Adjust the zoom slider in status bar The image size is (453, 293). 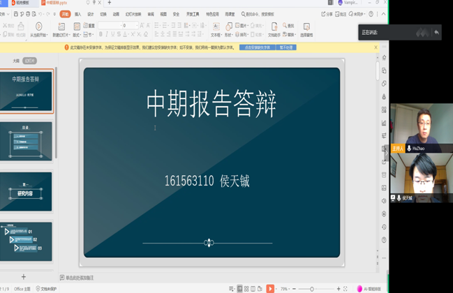pyautogui.click(x=312, y=289)
